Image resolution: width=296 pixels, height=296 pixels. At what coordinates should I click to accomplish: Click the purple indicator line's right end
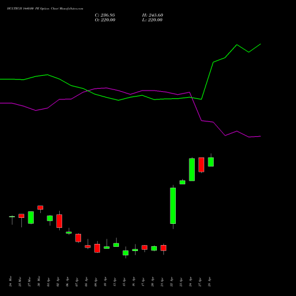coord(260,136)
